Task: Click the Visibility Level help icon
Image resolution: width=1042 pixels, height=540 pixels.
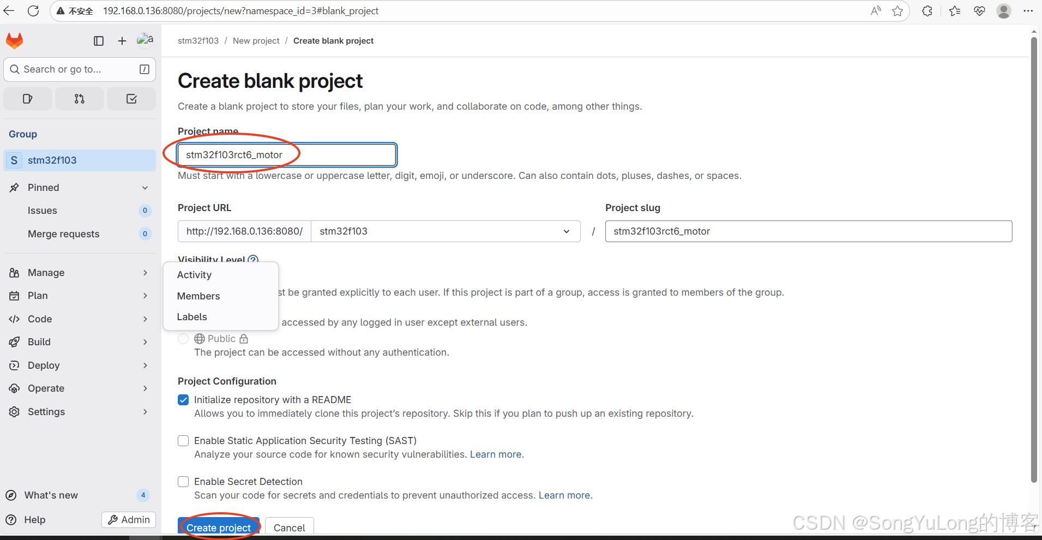Action: click(253, 260)
